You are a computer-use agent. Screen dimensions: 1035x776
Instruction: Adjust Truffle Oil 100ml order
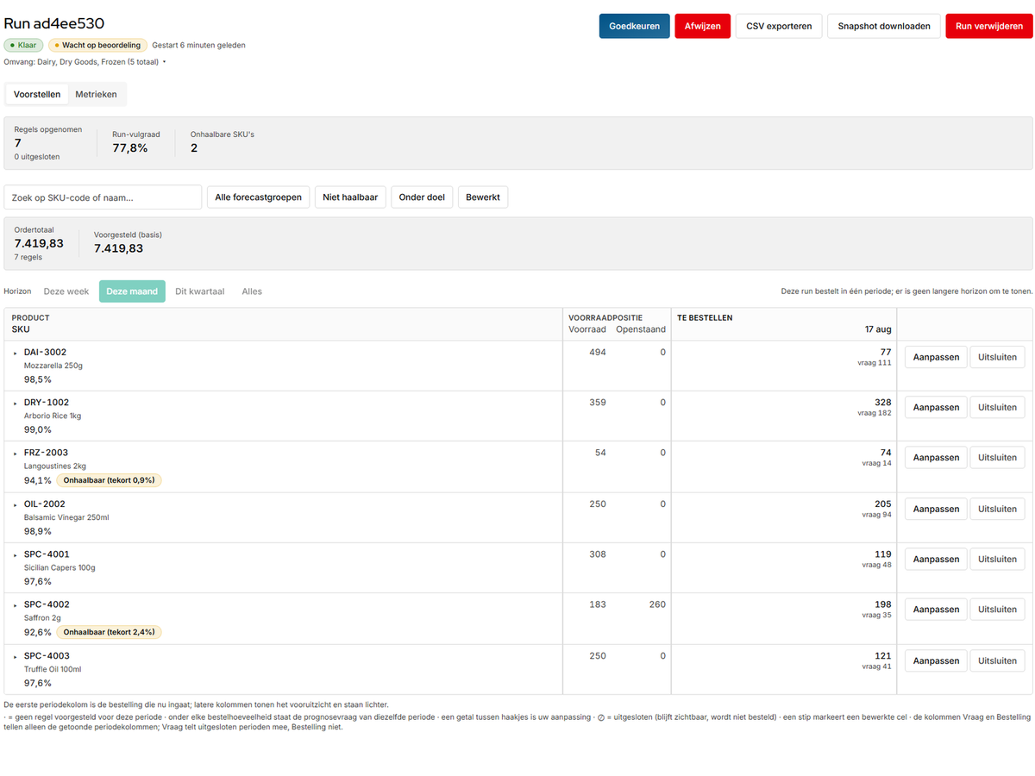click(936, 660)
